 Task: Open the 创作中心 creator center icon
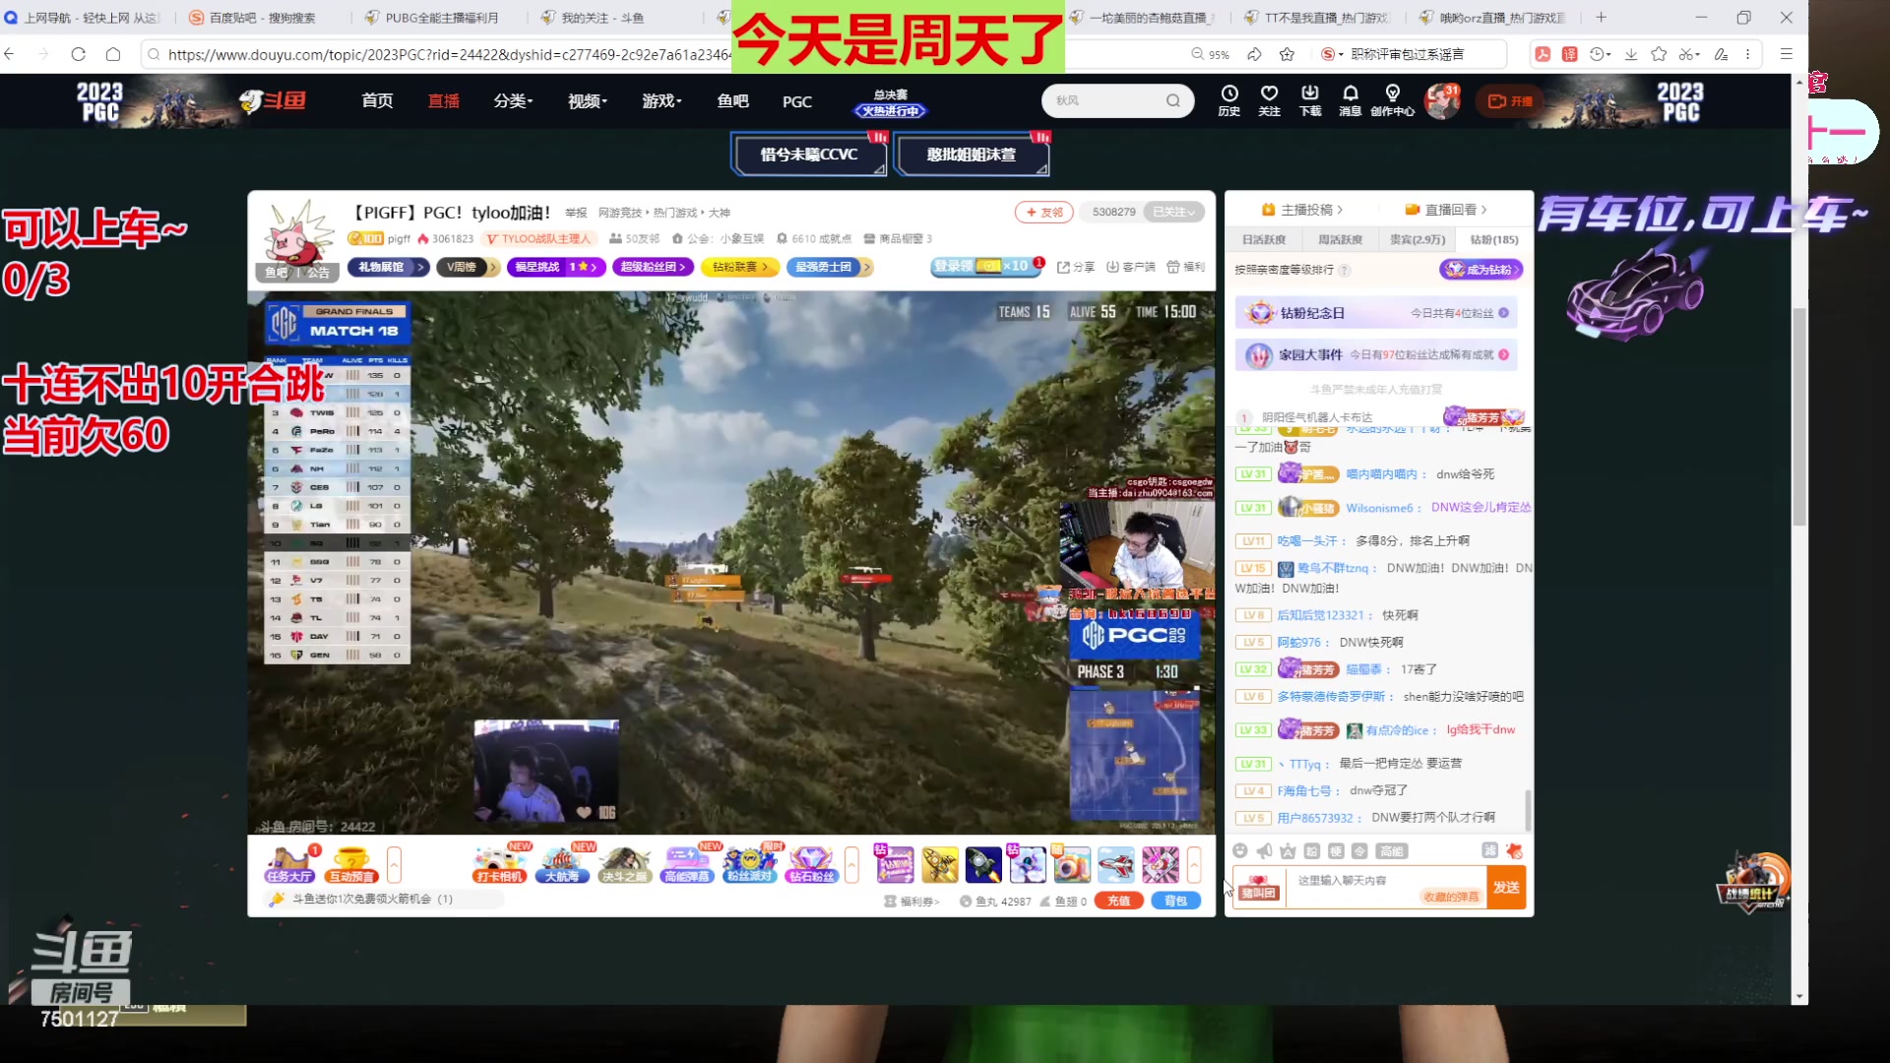pos(1391,100)
